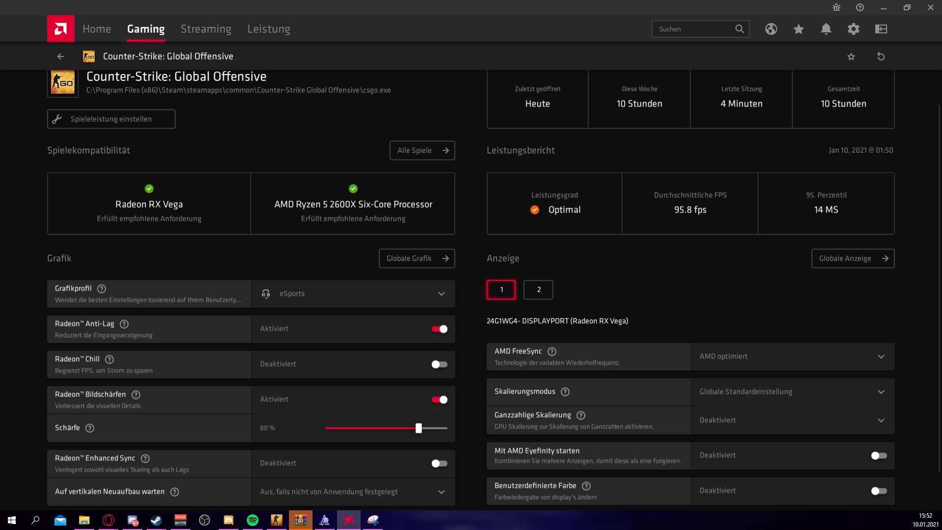Click the Spieleleistung einstellen button
This screenshot has height=530, width=942.
(111, 119)
